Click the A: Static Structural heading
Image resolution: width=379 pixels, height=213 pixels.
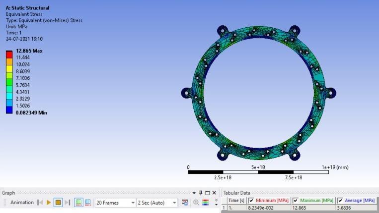tap(27, 8)
